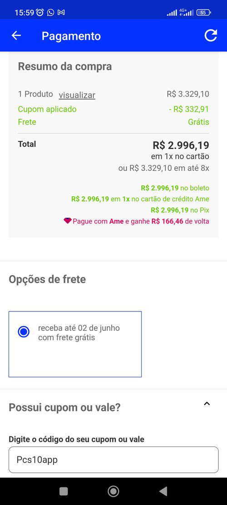Tap the back arrow in Pagamento header
This screenshot has width=227, height=505.
pyautogui.click(x=16, y=35)
